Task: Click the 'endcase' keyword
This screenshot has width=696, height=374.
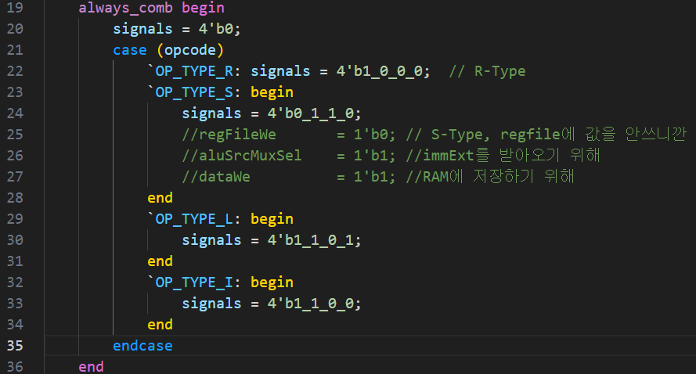Action: coord(142,346)
